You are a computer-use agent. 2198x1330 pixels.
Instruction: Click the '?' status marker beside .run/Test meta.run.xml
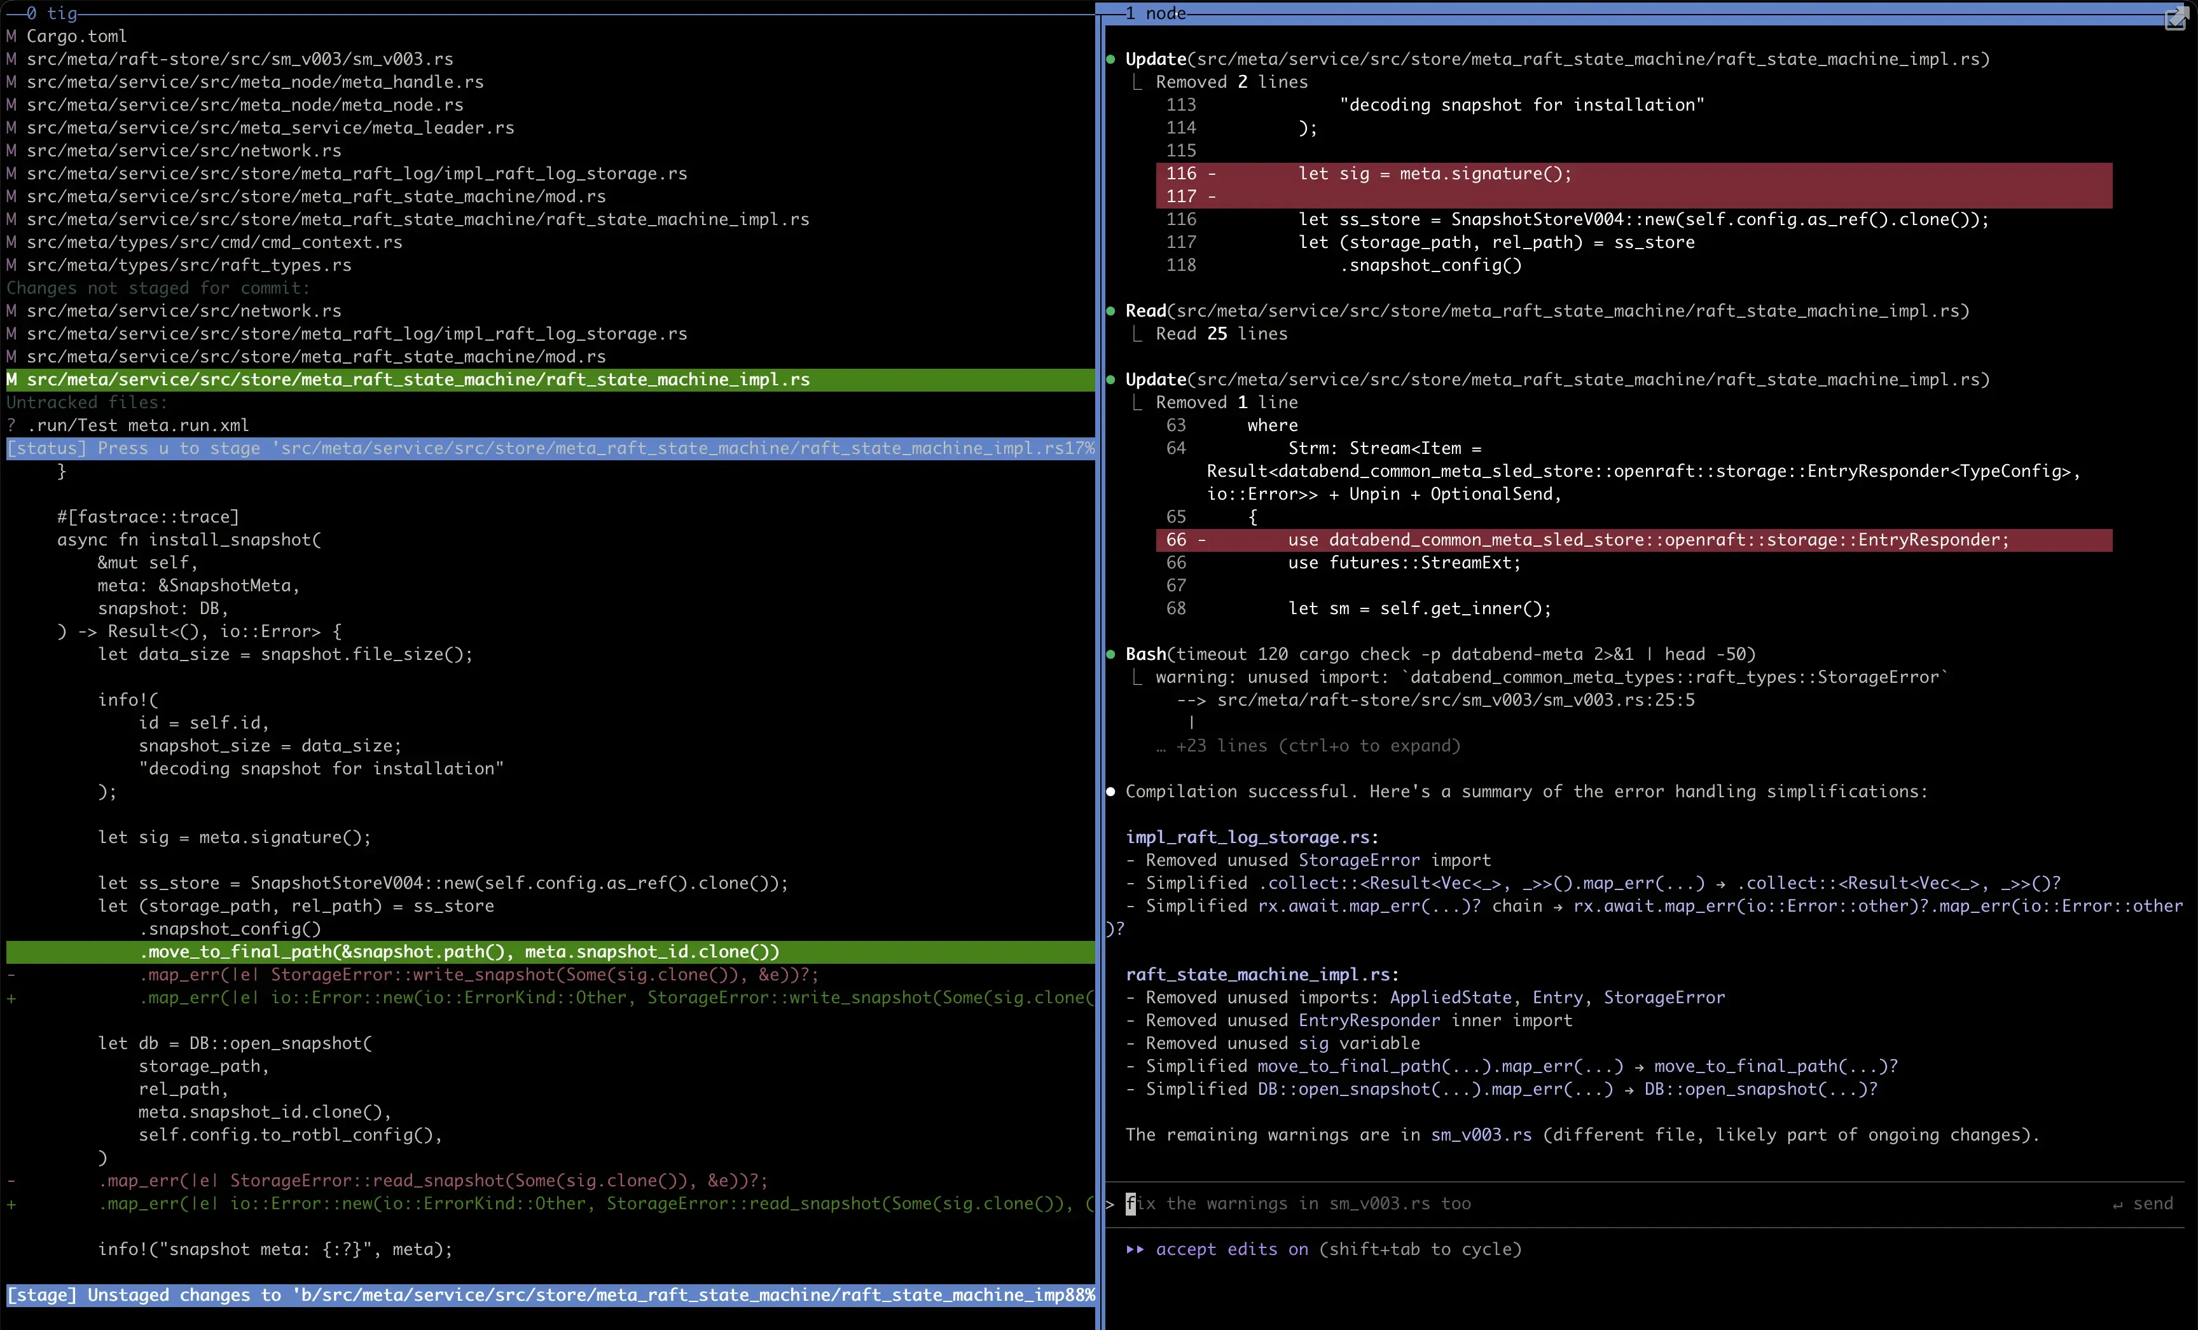click(x=11, y=425)
